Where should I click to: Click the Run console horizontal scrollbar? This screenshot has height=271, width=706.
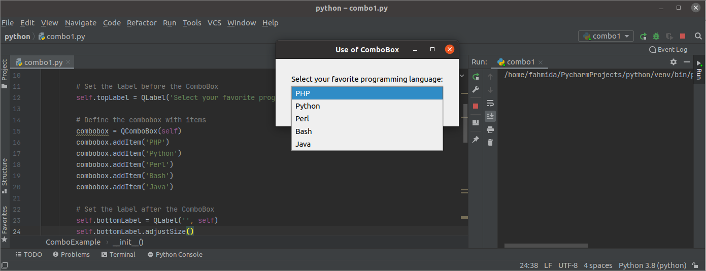[546, 246]
